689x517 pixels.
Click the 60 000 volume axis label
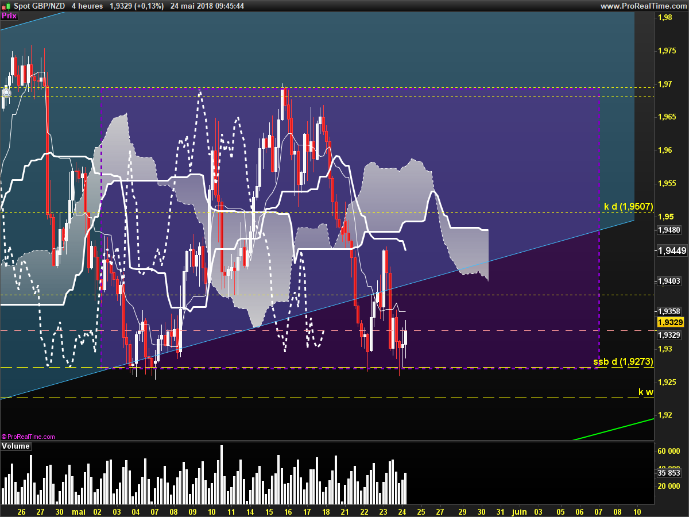668,452
